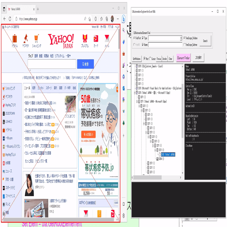Toggle the Name checkbox
This screenshot has height=227, width=227.
143,44
